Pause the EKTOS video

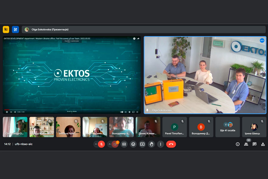pos(7,112)
